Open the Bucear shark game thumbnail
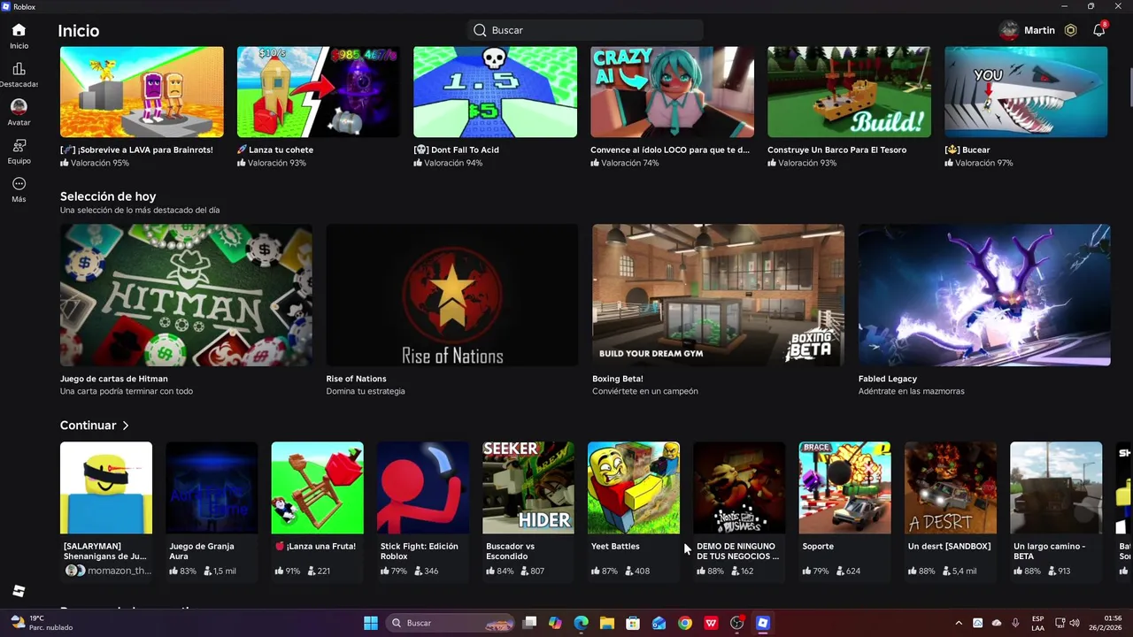 (1026, 92)
